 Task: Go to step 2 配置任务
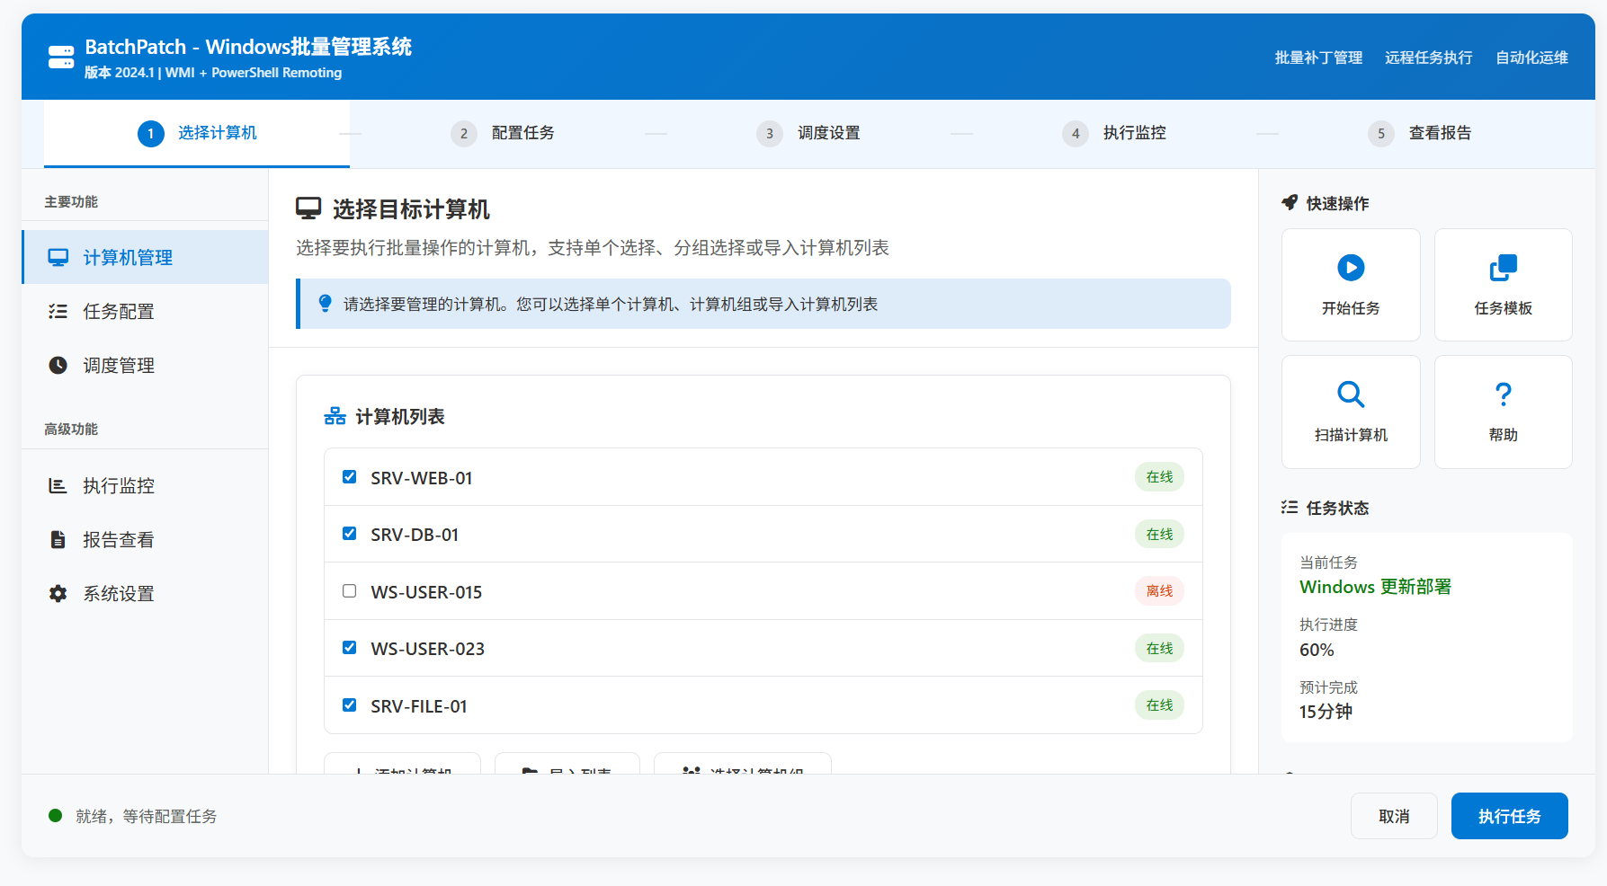(x=503, y=134)
